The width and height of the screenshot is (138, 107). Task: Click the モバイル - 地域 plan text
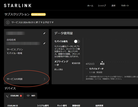point(14,53)
